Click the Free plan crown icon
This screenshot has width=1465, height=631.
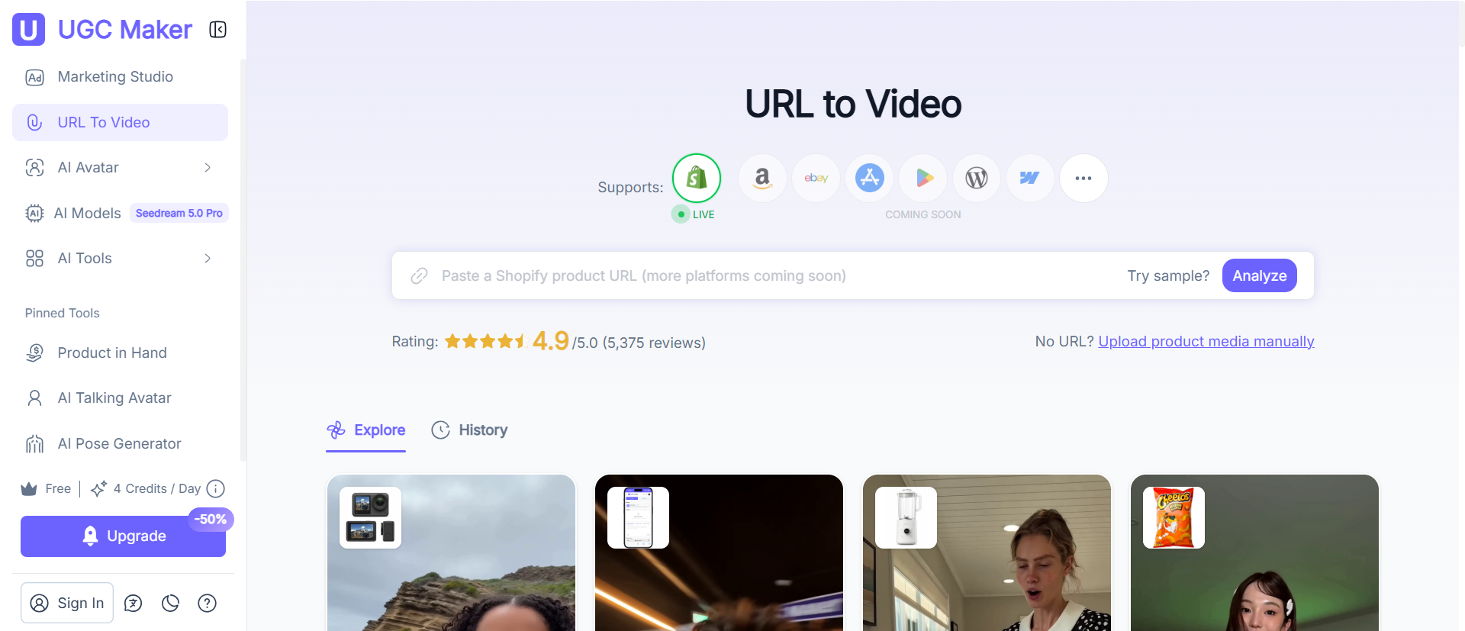coord(29,489)
